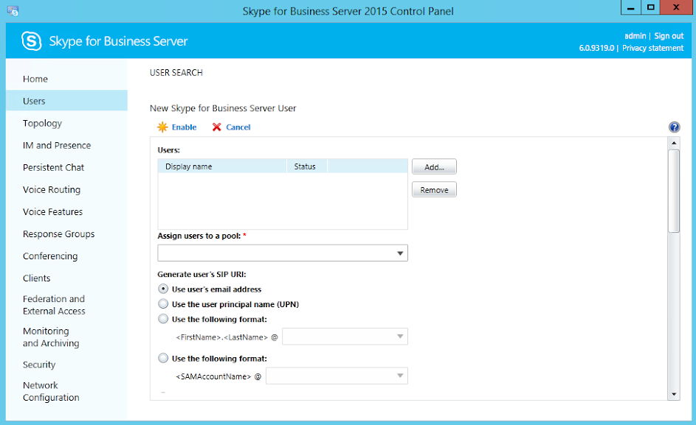Viewport: 696px width, 425px height.
Task: Open the Users section
Action: [66, 101]
